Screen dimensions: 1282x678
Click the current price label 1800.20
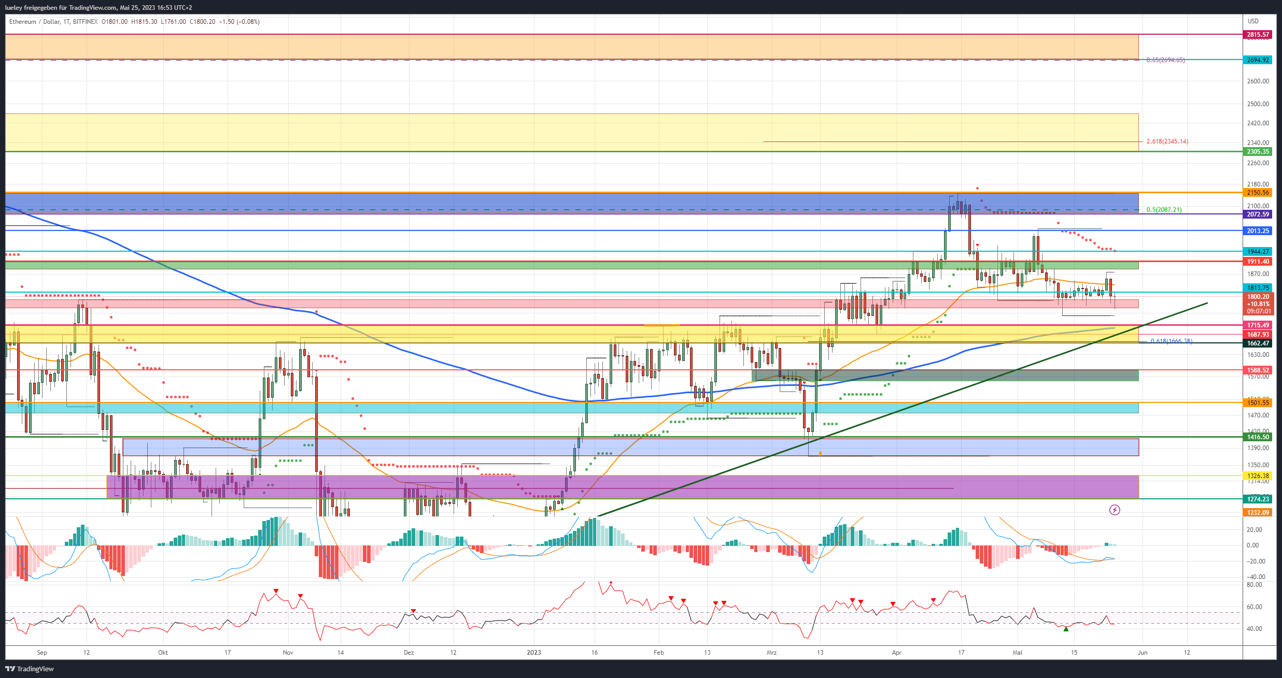point(1258,297)
